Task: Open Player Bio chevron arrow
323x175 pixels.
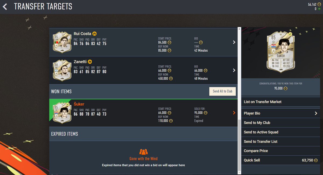Action: tap(316, 113)
